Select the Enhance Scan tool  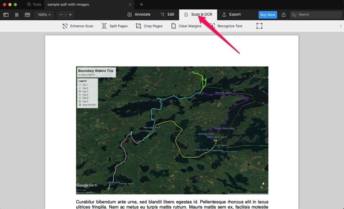coord(78,26)
